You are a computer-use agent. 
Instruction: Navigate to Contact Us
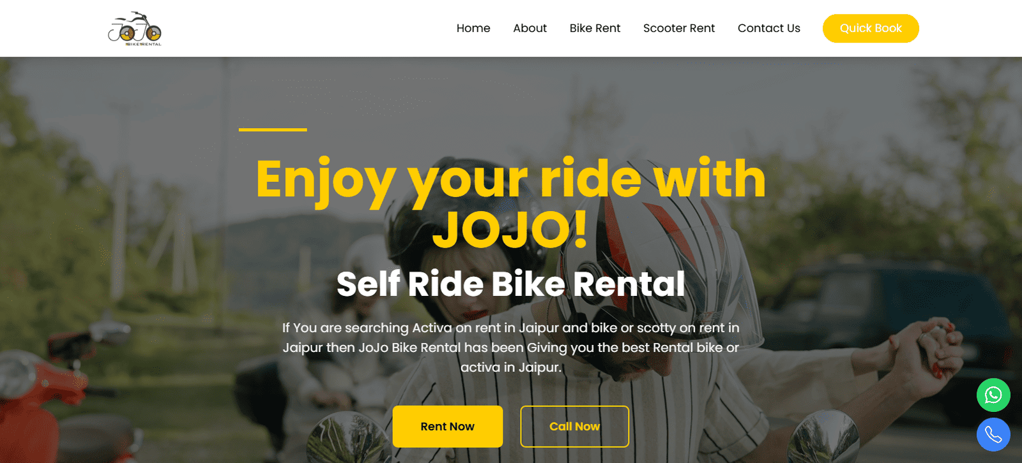click(x=768, y=28)
